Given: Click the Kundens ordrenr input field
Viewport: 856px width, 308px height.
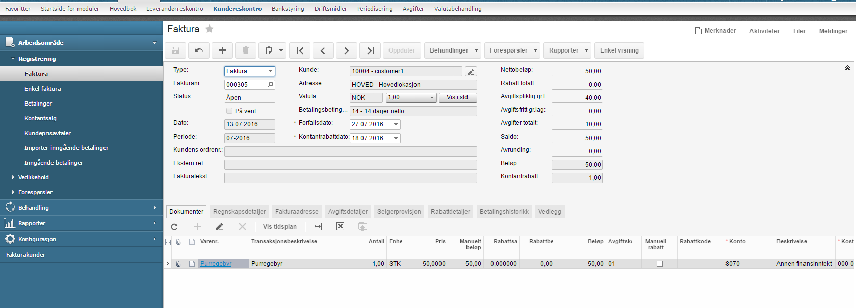Looking at the screenshot, I should coord(350,151).
